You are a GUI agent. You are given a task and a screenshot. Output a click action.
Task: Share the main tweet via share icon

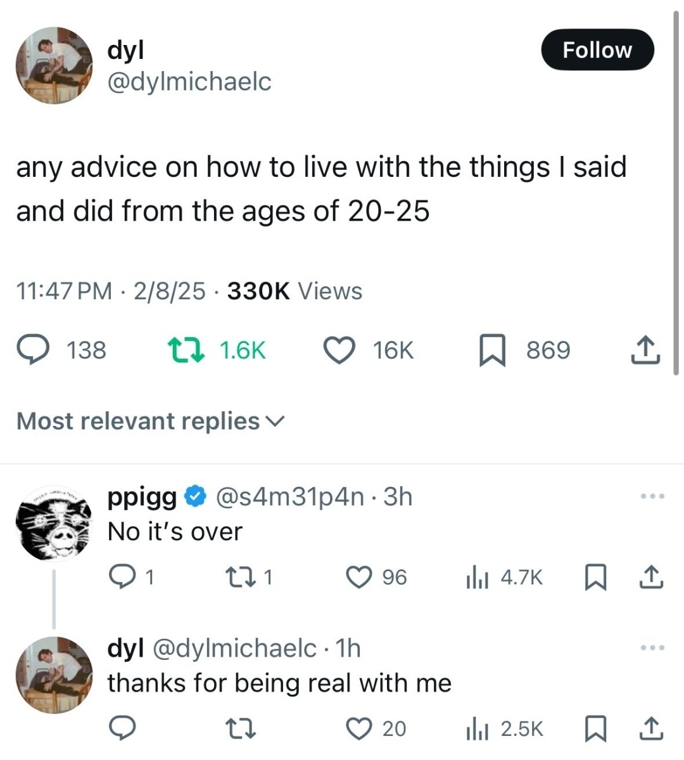(x=645, y=350)
